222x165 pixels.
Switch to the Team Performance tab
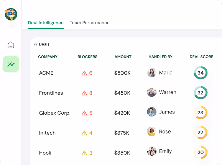90,23
